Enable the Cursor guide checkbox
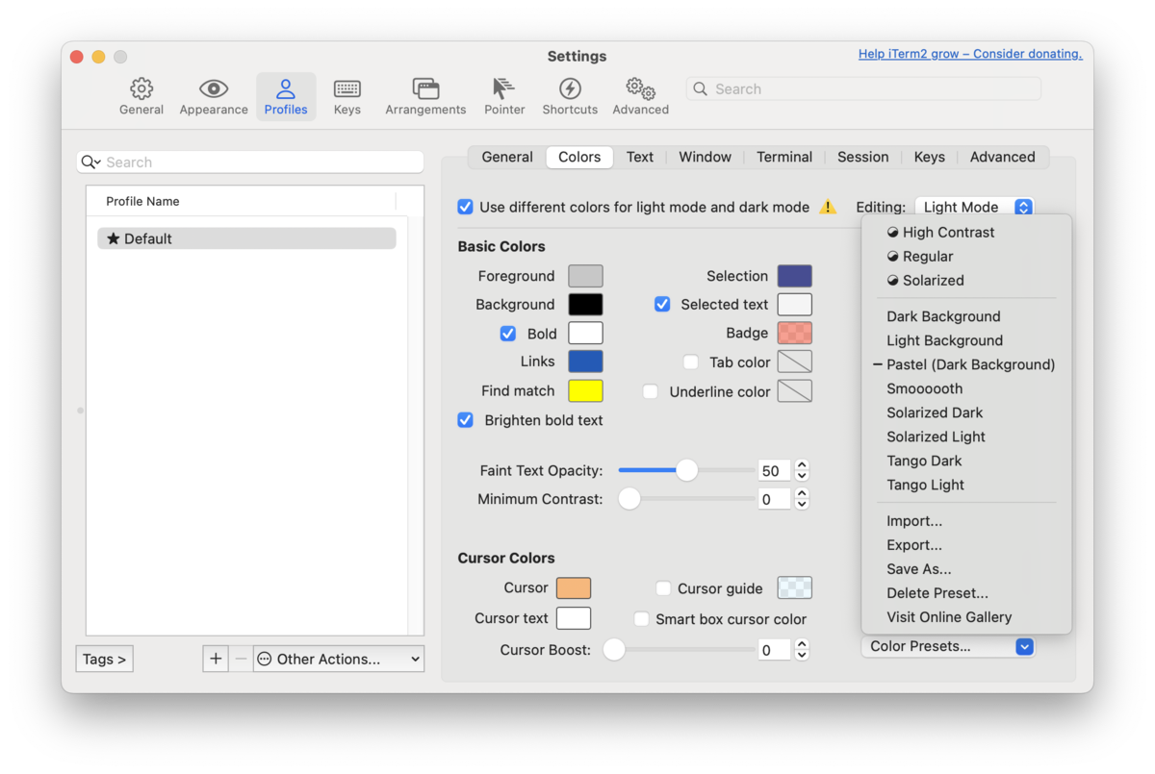This screenshot has width=1155, height=774. point(663,588)
